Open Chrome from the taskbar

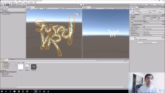pyautogui.click(x=19, y=91)
